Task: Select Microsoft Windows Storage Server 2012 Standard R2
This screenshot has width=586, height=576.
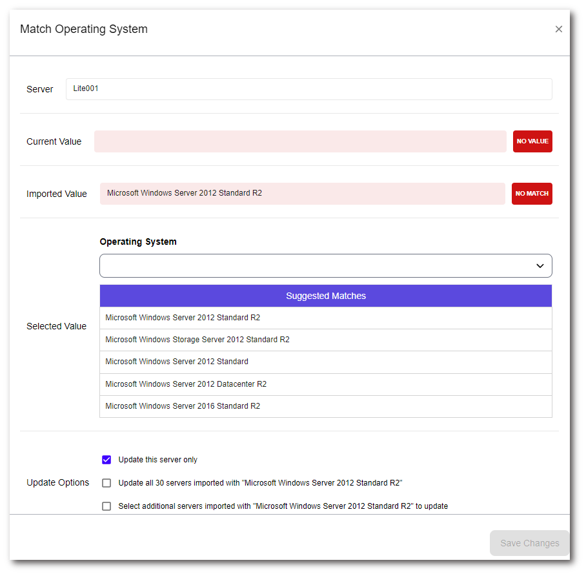Action: 197,340
